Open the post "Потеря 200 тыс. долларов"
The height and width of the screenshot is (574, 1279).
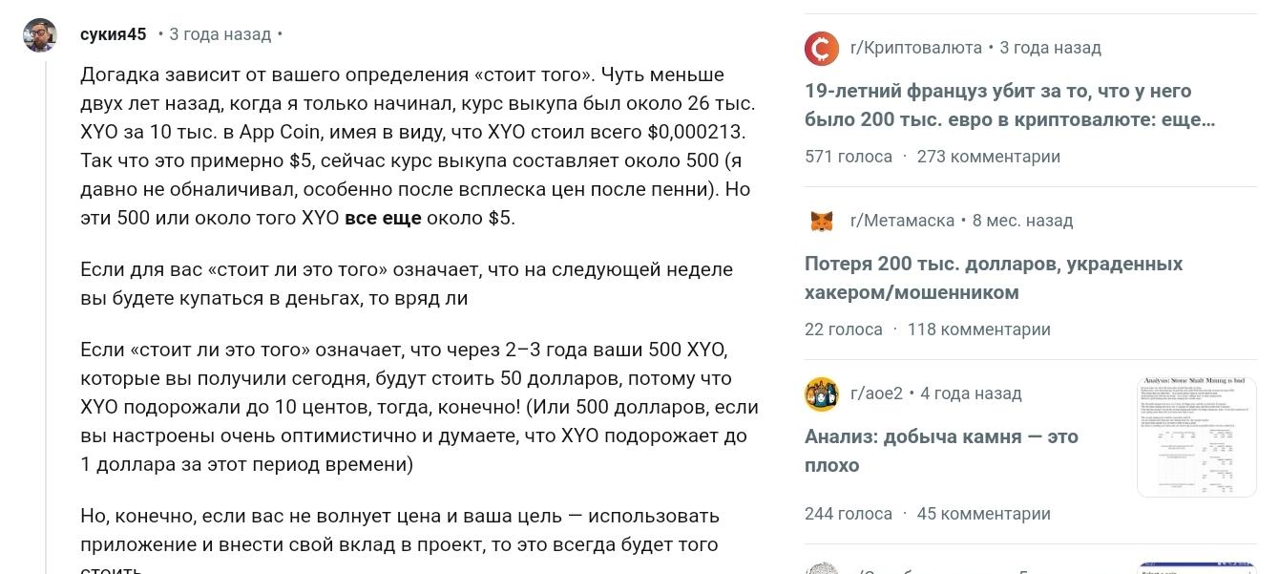[x=993, y=278]
